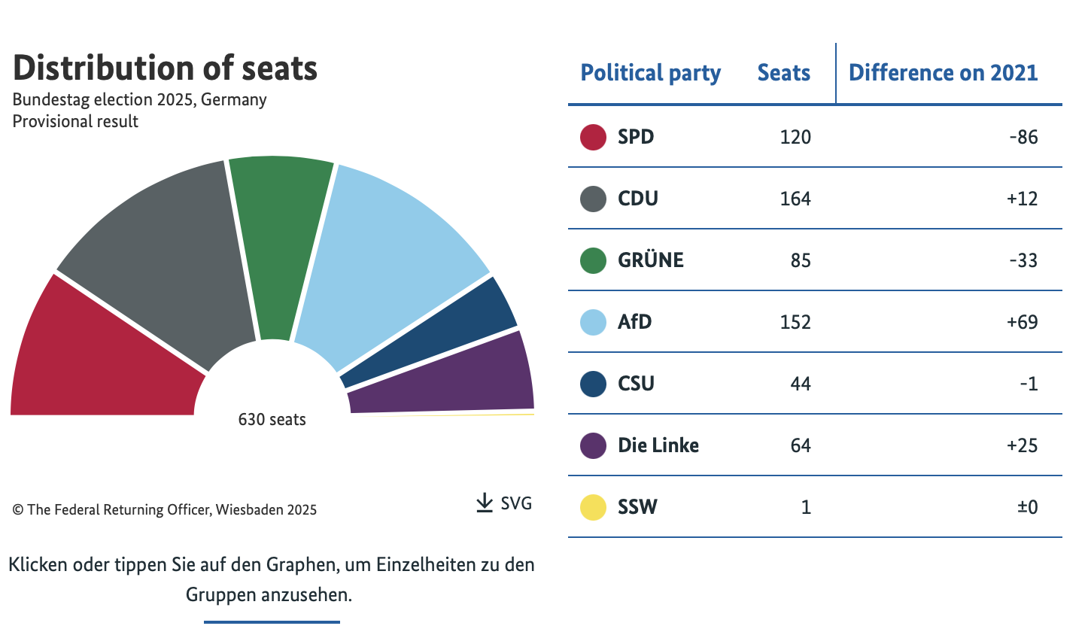Click the gray CDU color dot
This screenshot has height=635, width=1091.
point(593,199)
